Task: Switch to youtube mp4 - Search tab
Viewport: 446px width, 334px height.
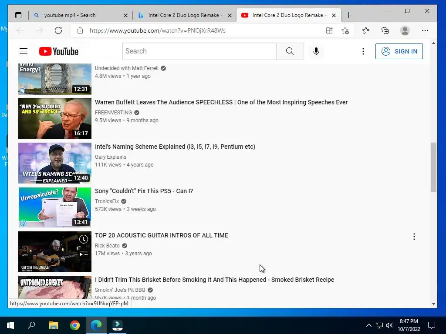Action: click(80, 15)
